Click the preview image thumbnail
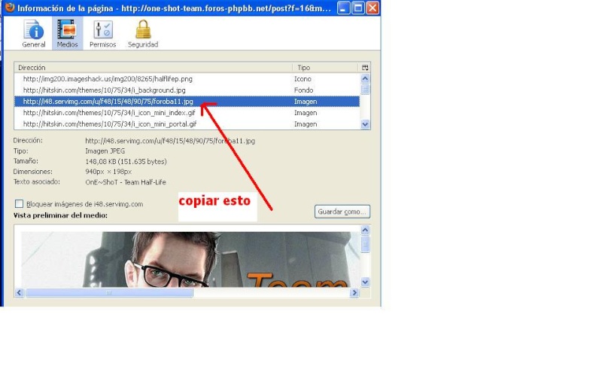Image resolution: width=602 pixels, height=390 pixels. tap(190, 259)
